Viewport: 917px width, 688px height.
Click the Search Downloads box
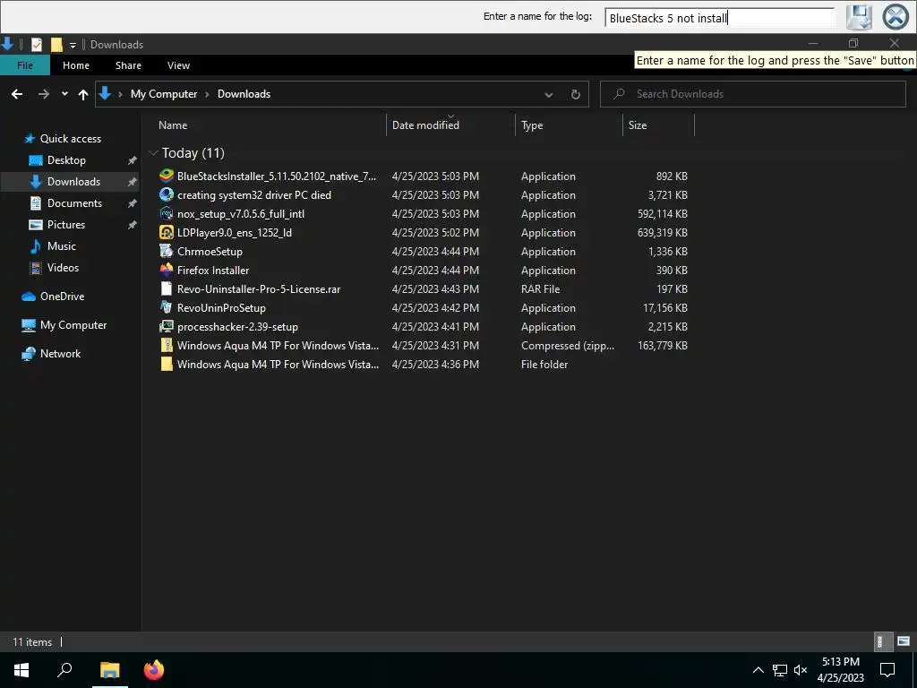tap(752, 94)
